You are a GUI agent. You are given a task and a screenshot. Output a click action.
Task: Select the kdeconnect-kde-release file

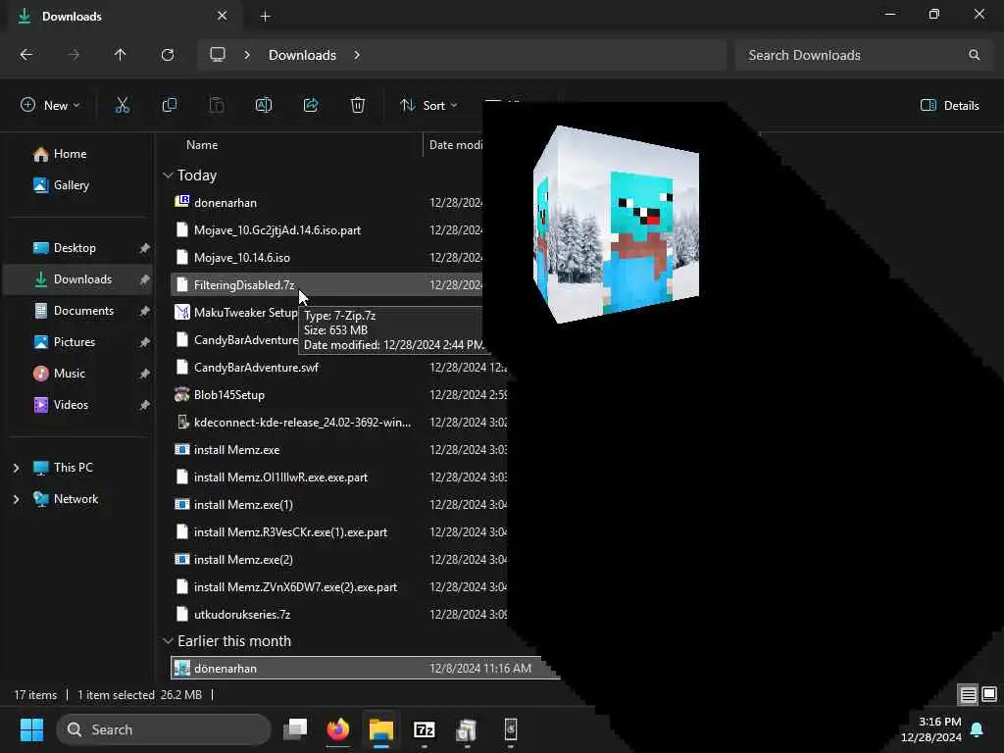tap(302, 423)
